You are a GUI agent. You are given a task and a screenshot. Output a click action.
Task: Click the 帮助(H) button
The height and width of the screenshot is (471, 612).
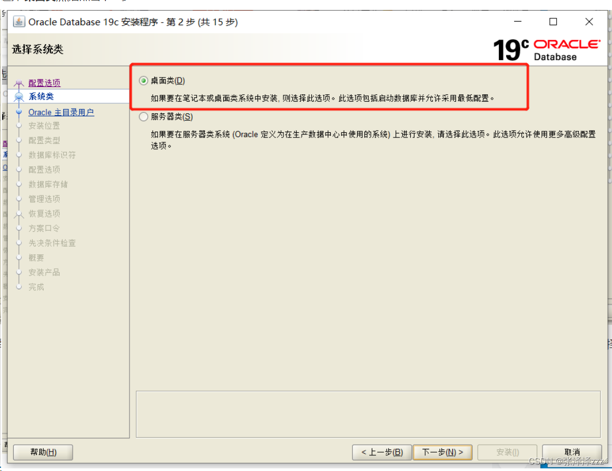[43, 452]
